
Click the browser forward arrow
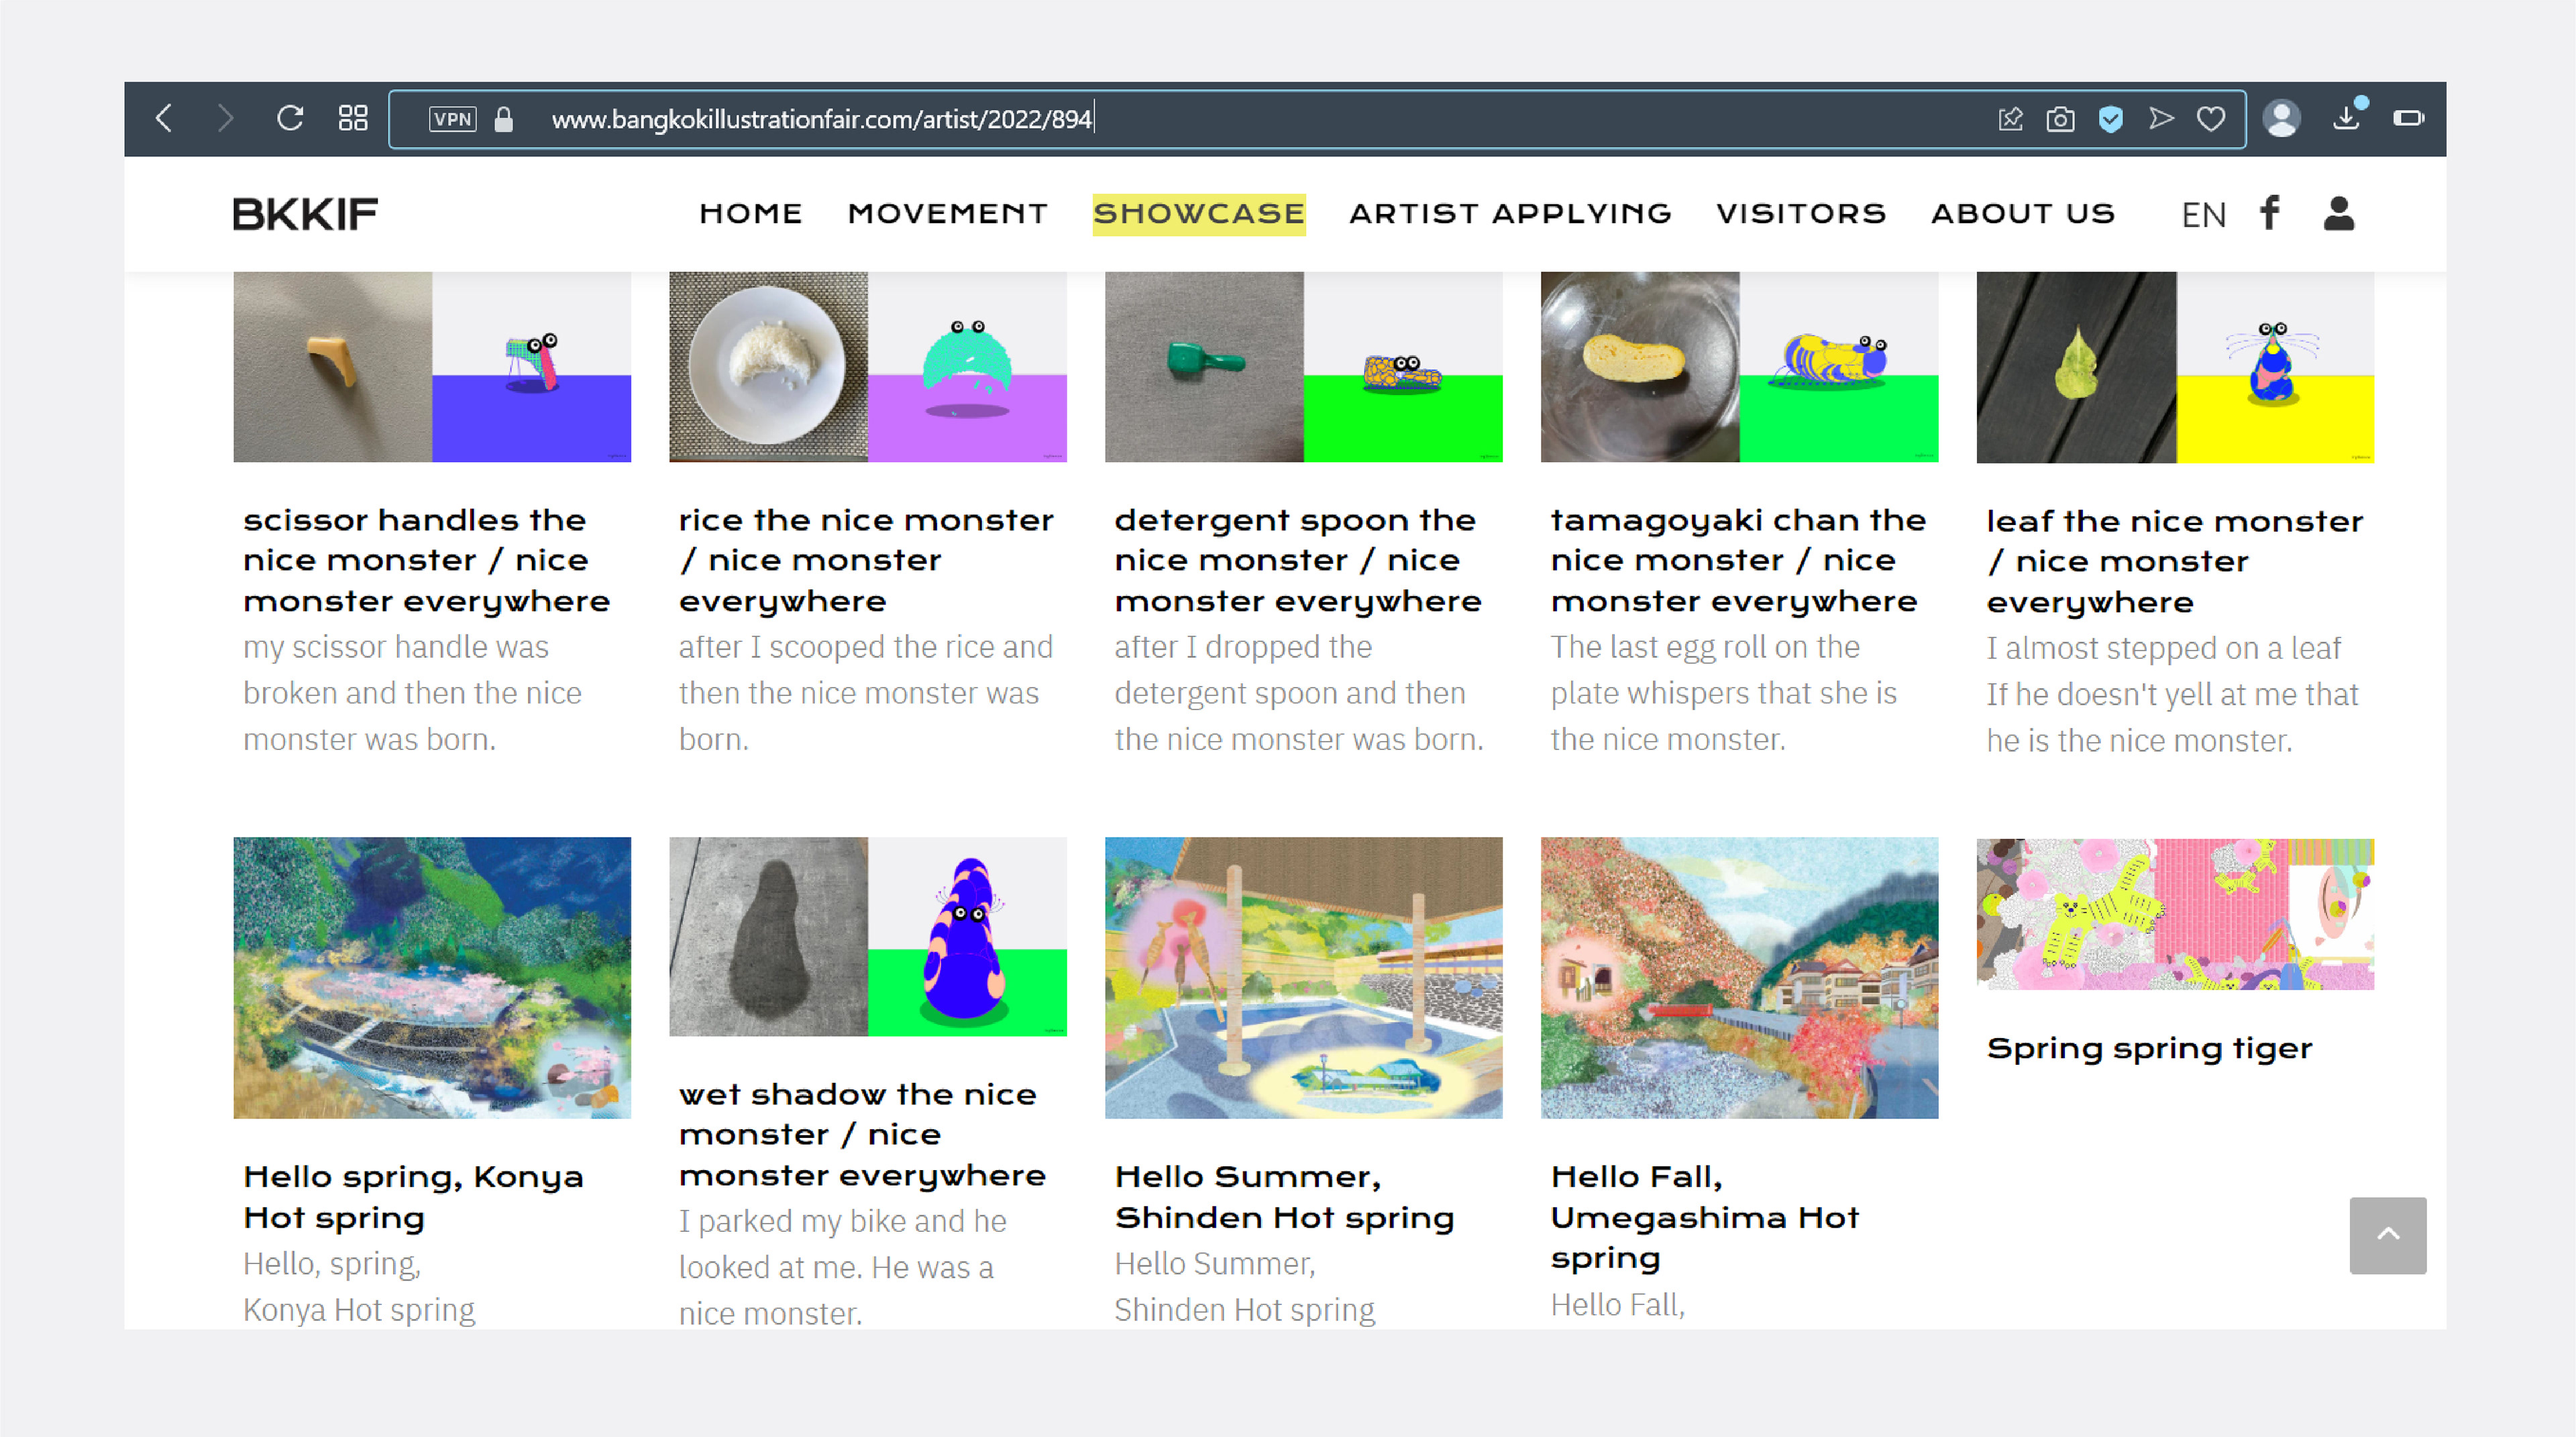pyautogui.click(x=225, y=119)
